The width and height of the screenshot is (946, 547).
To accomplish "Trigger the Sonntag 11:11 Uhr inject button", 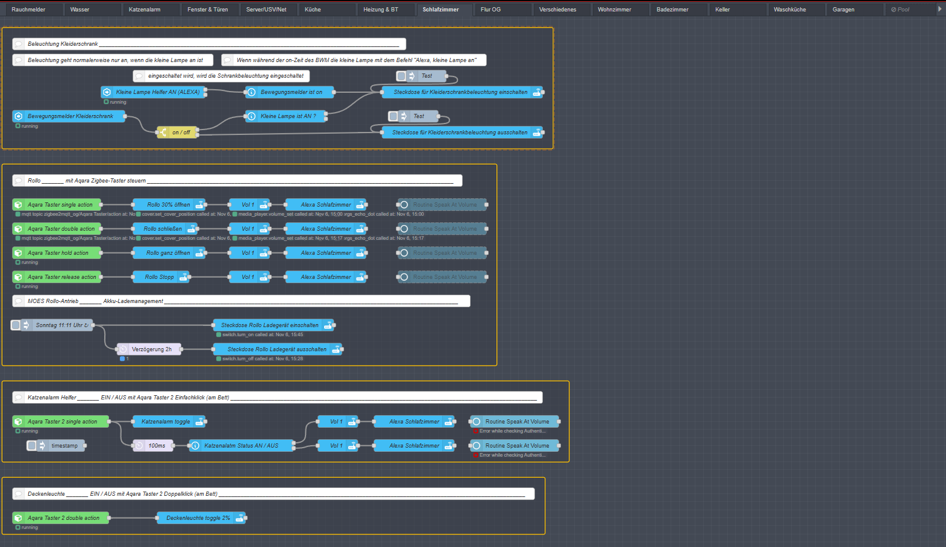I will [x=16, y=325].
